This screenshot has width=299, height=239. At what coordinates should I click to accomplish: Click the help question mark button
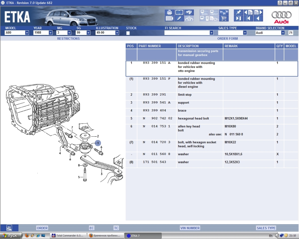[280, 3]
